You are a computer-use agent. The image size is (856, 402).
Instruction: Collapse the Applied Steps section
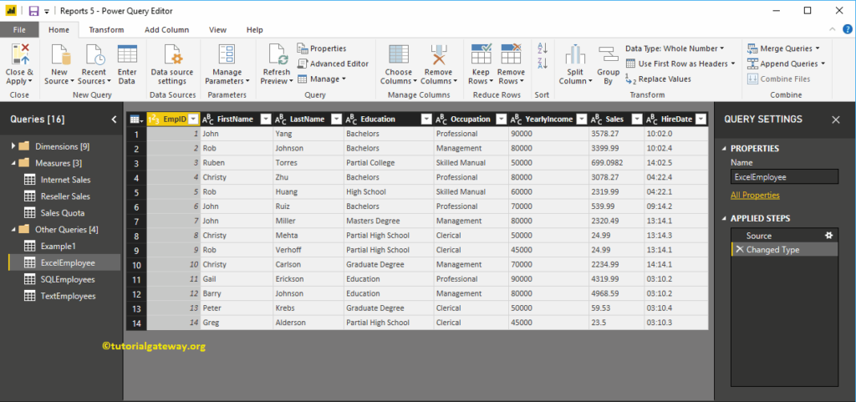[725, 218]
